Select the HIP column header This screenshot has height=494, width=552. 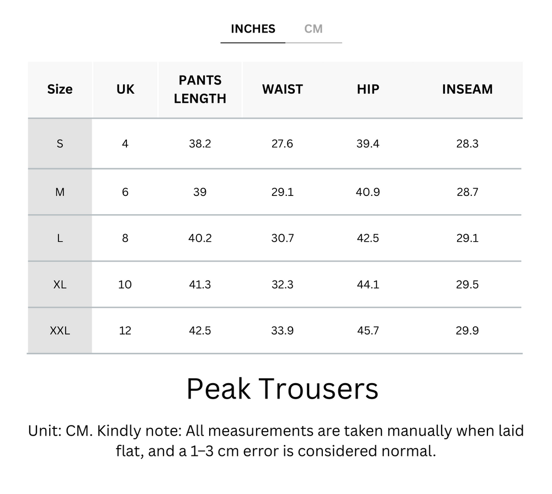[367, 89]
